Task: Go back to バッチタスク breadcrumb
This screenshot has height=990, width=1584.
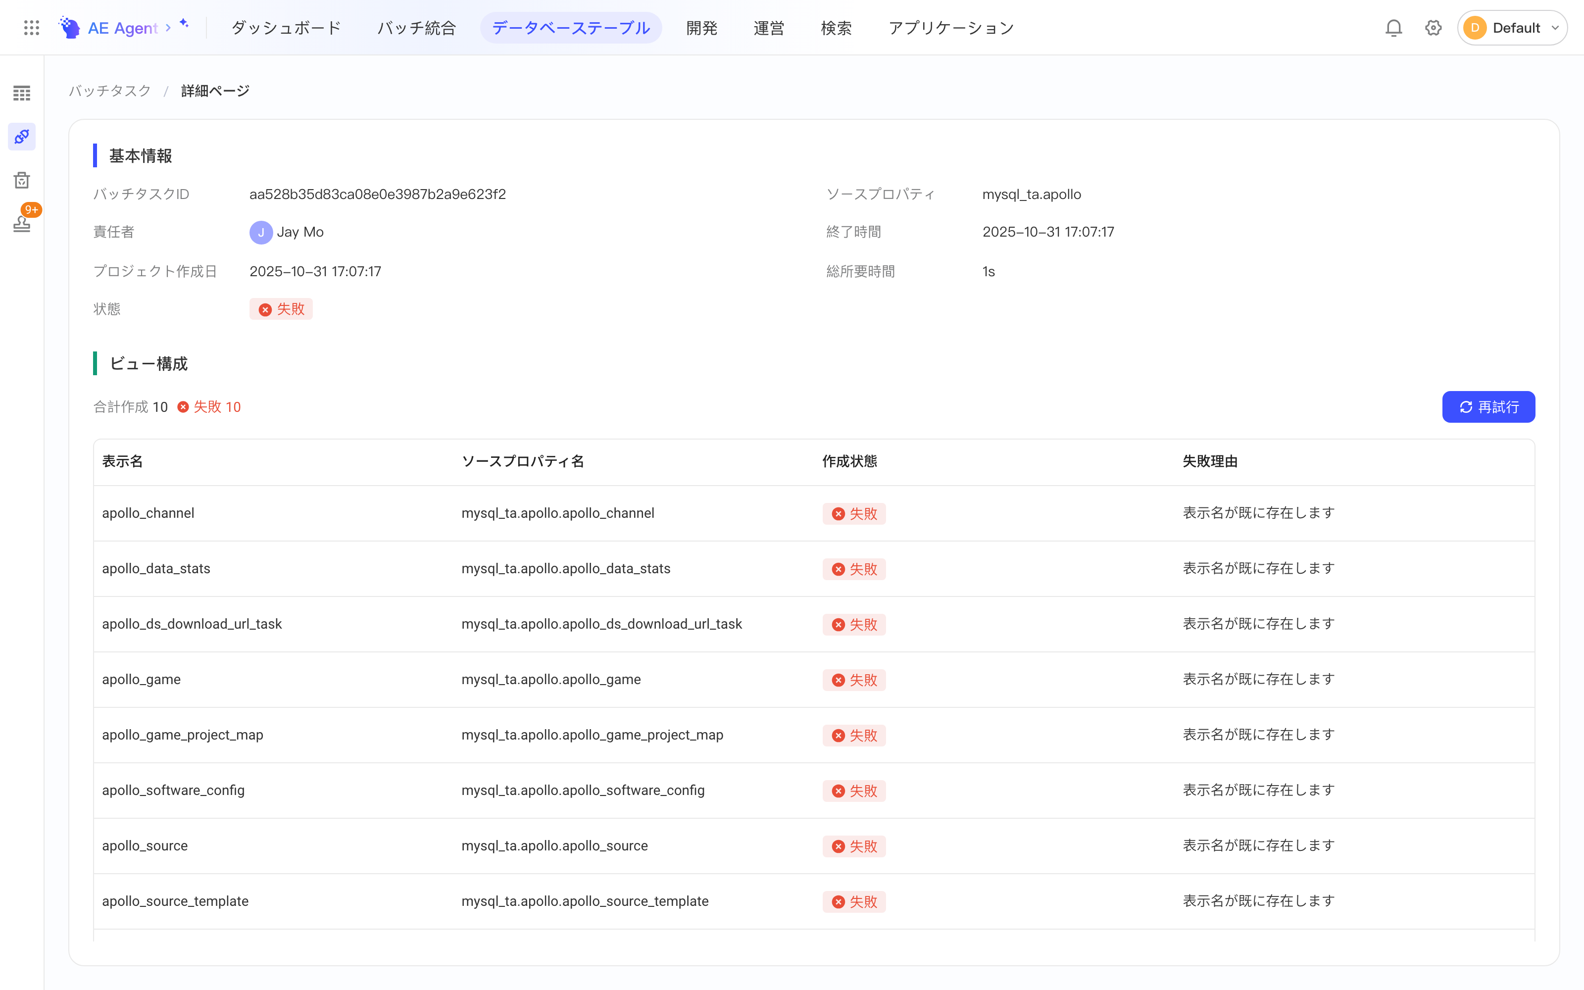Action: tap(110, 91)
